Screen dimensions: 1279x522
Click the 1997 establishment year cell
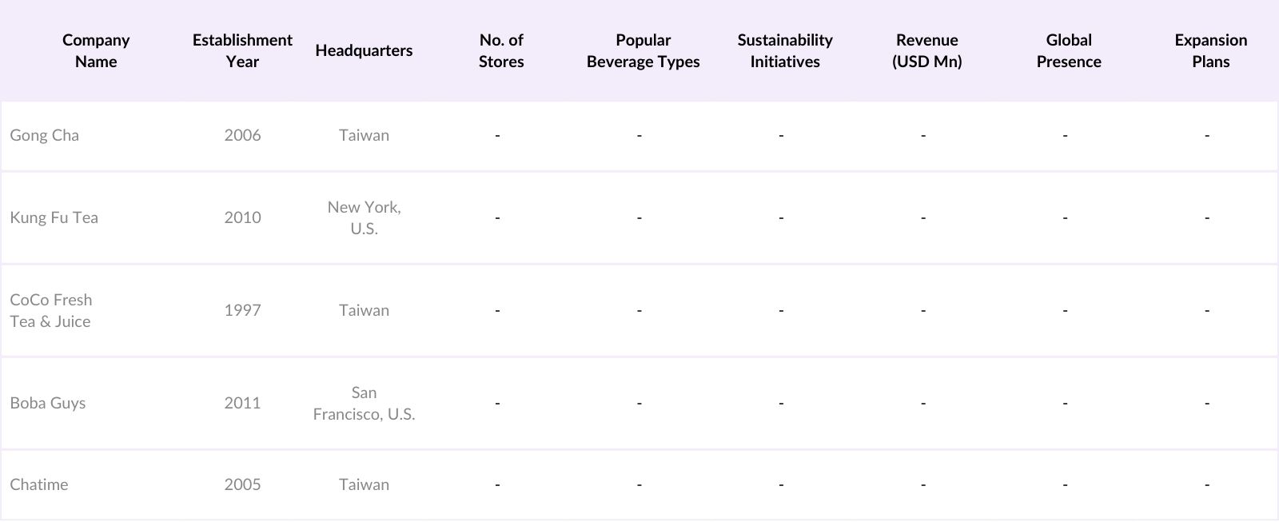coord(242,310)
